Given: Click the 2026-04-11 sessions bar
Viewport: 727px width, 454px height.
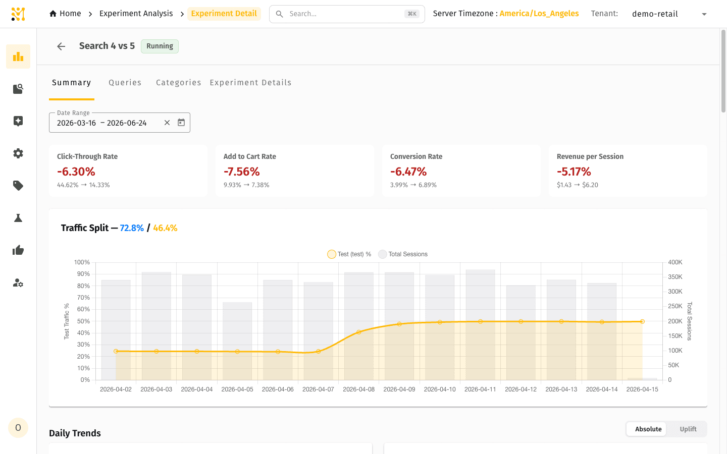Looking at the screenshot, I should [x=481, y=325].
